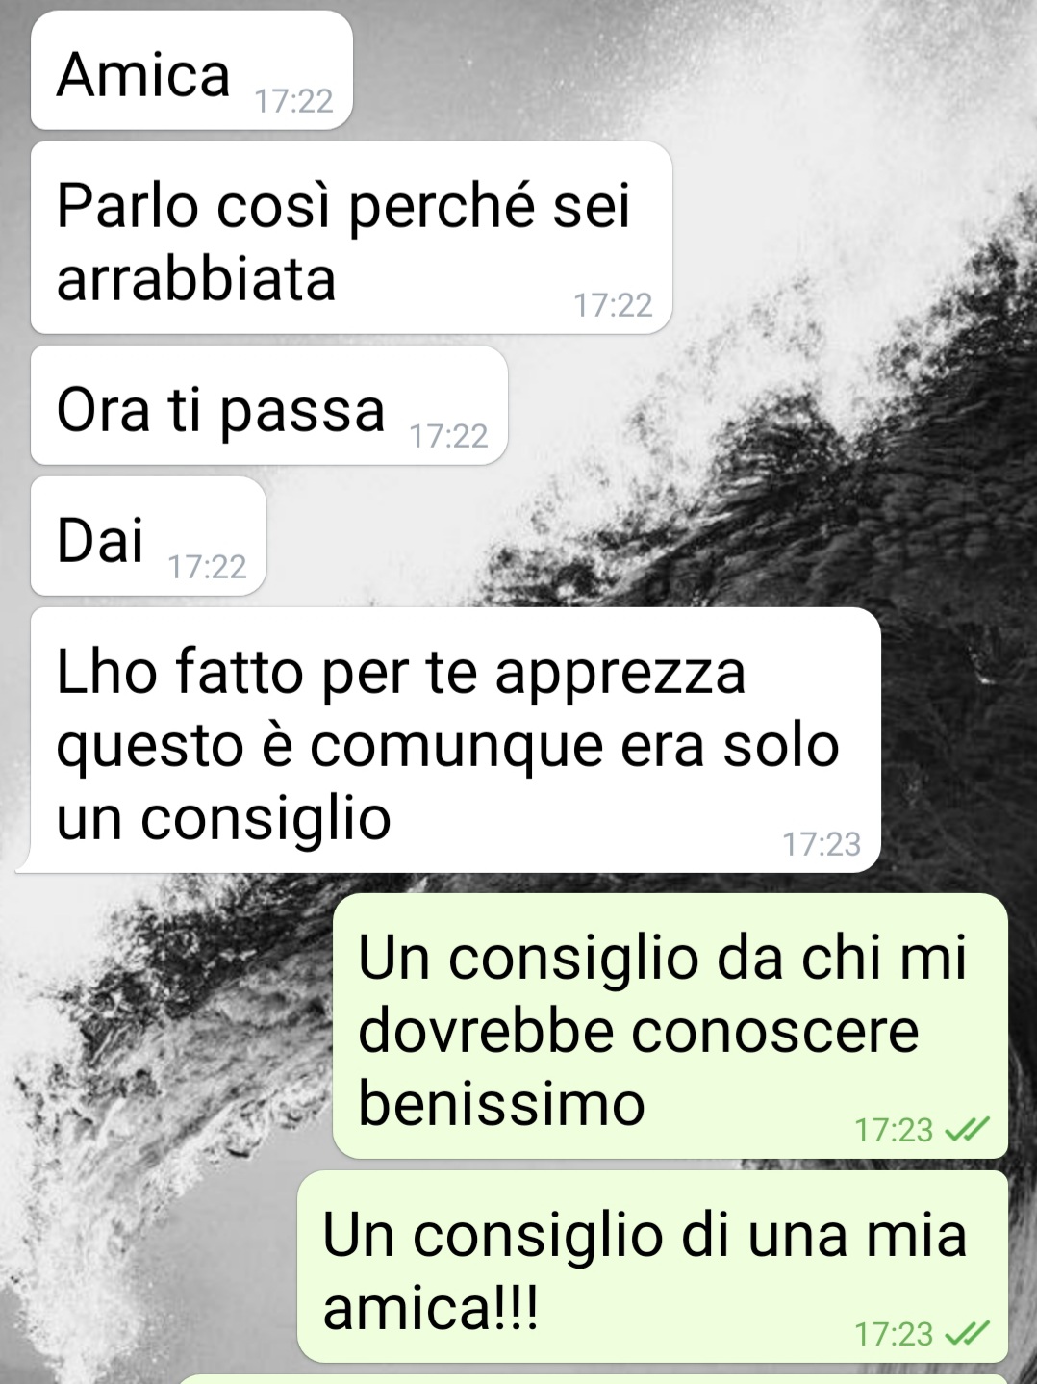Select the 'Parlo così perché sei arrabbiata' message
1037x1384 pixels.
[x=351, y=238]
